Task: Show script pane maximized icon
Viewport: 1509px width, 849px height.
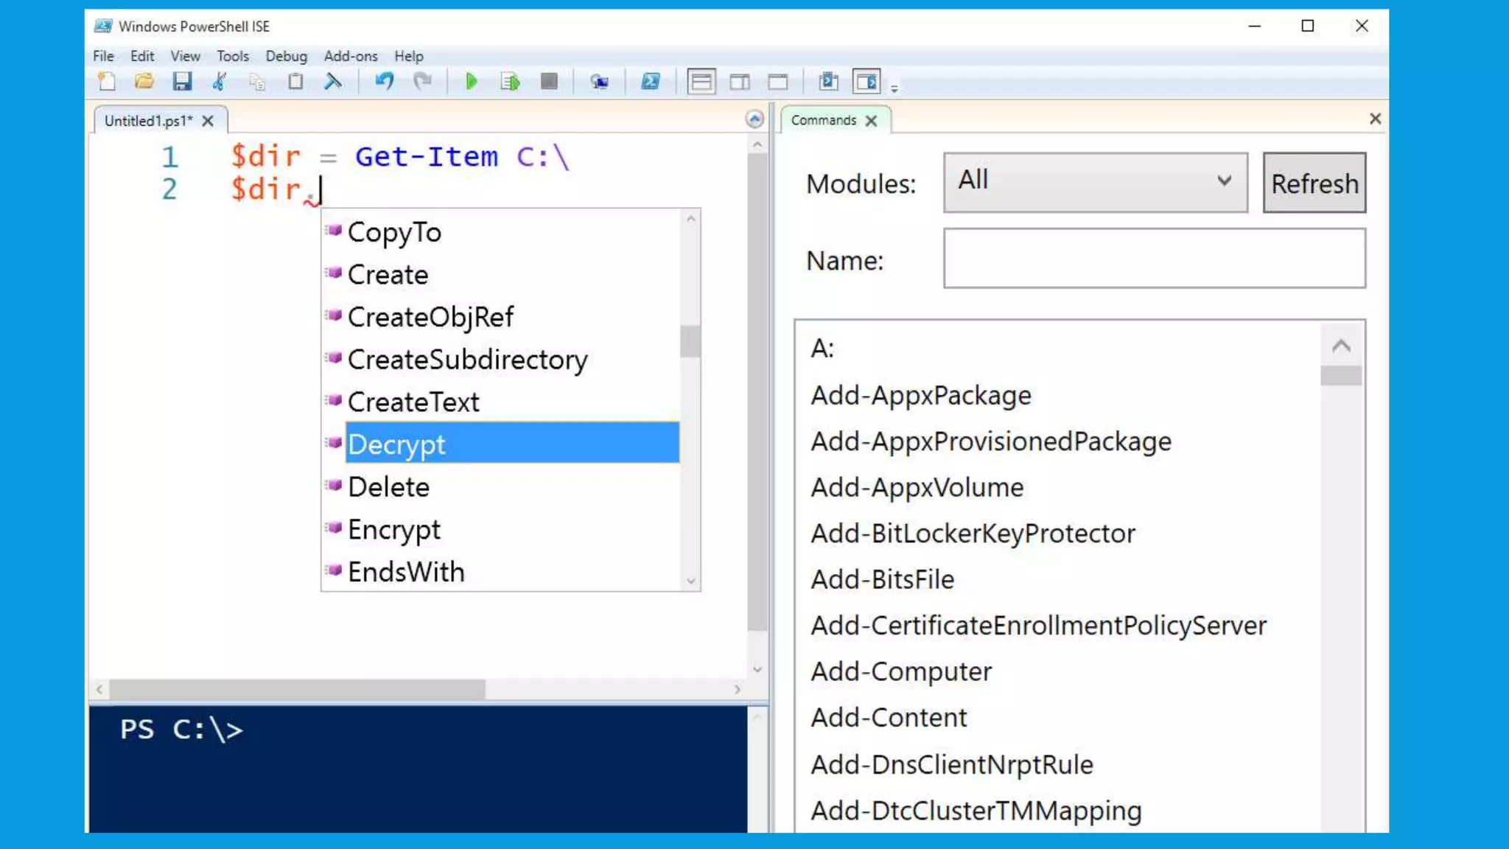Action: point(778,82)
